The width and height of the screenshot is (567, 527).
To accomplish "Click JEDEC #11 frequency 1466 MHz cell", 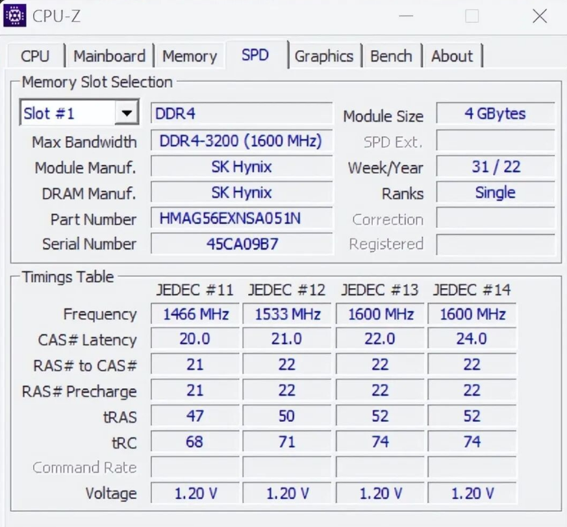I will pos(195,315).
